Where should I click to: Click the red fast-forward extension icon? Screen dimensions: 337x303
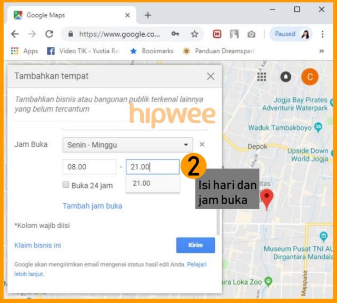[217, 34]
